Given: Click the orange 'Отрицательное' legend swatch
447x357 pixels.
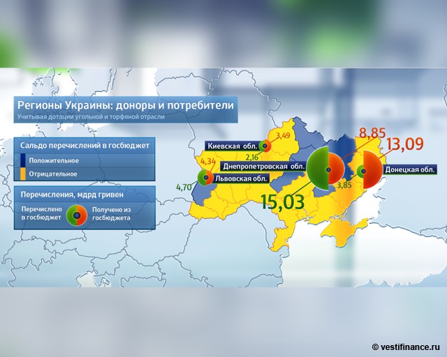Looking at the screenshot, I should click(23, 174).
